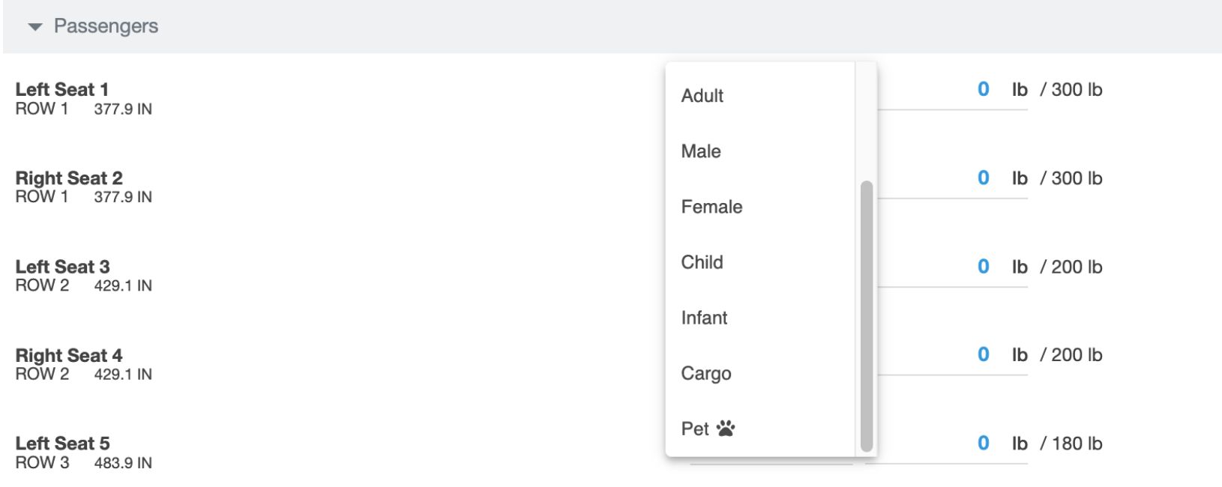1222x487 pixels.
Task: Choose Male passenger type option
Action: tap(701, 151)
